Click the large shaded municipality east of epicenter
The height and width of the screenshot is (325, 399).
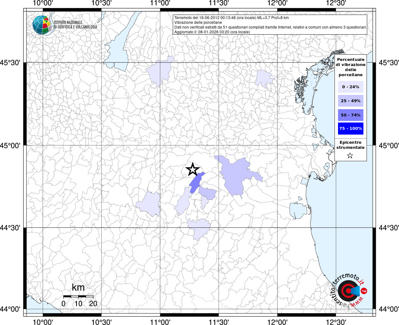click(x=236, y=175)
